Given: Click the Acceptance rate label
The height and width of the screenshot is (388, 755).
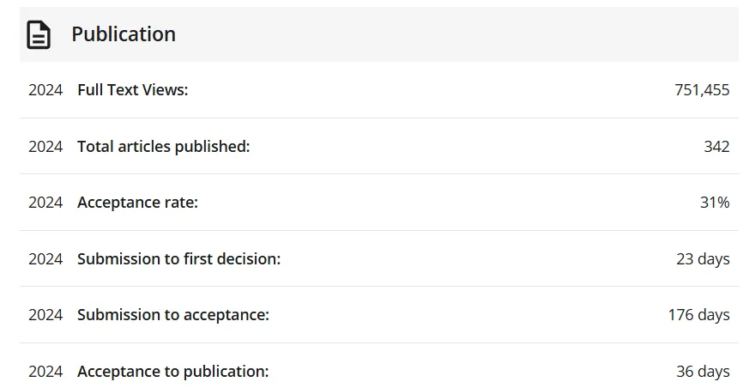Looking at the screenshot, I should (138, 203).
